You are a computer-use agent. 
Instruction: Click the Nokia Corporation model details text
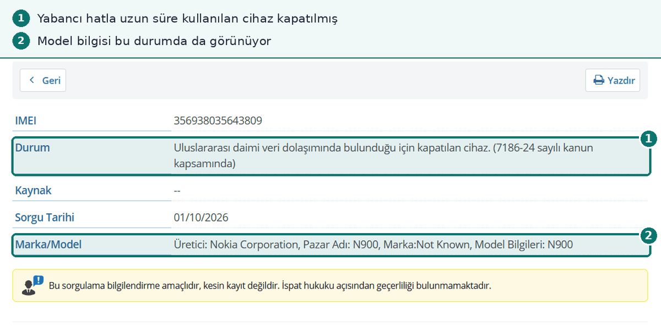[373, 245]
